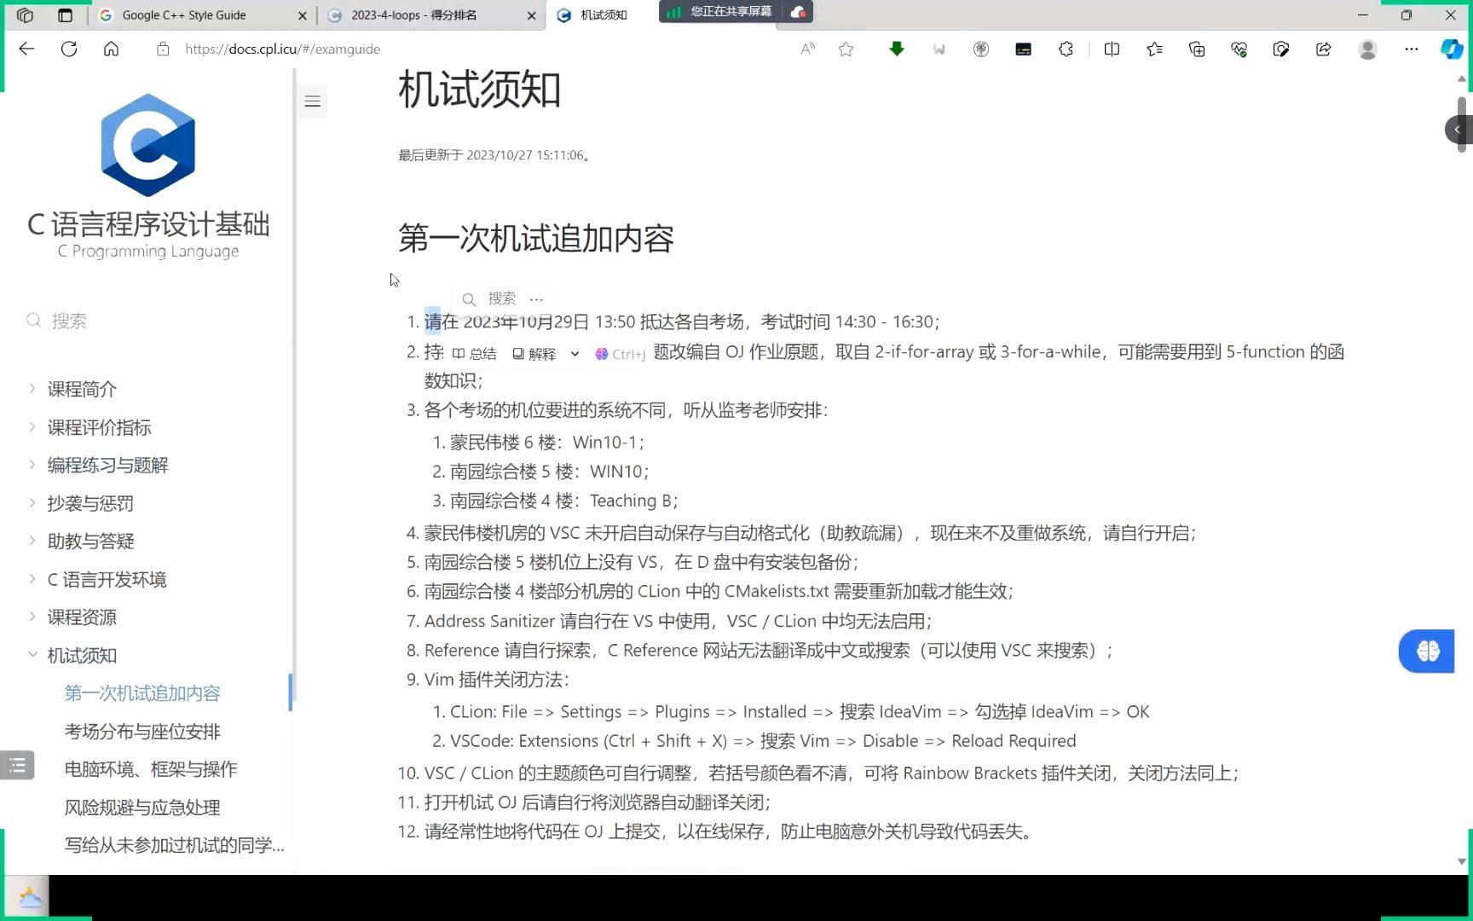Open 电脑环境、框架与操作 page
This screenshot has width=1473, height=921.
click(x=151, y=769)
